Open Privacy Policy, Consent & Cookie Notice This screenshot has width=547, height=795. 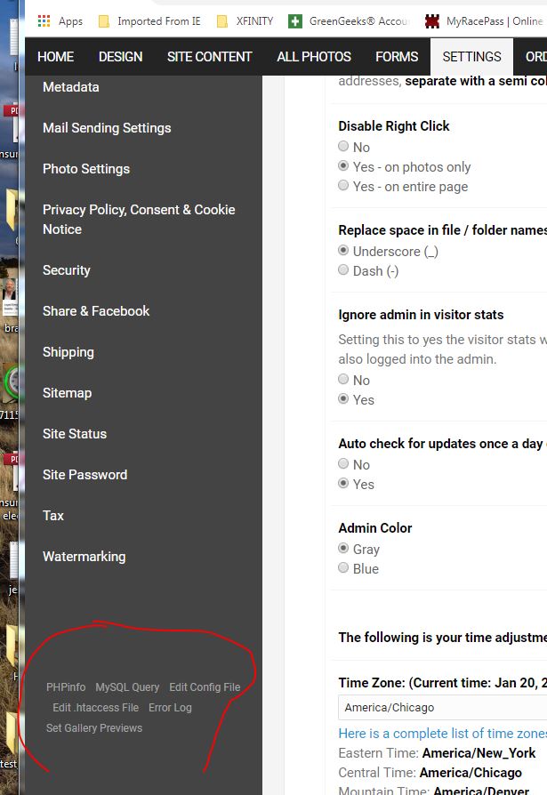tap(139, 220)
